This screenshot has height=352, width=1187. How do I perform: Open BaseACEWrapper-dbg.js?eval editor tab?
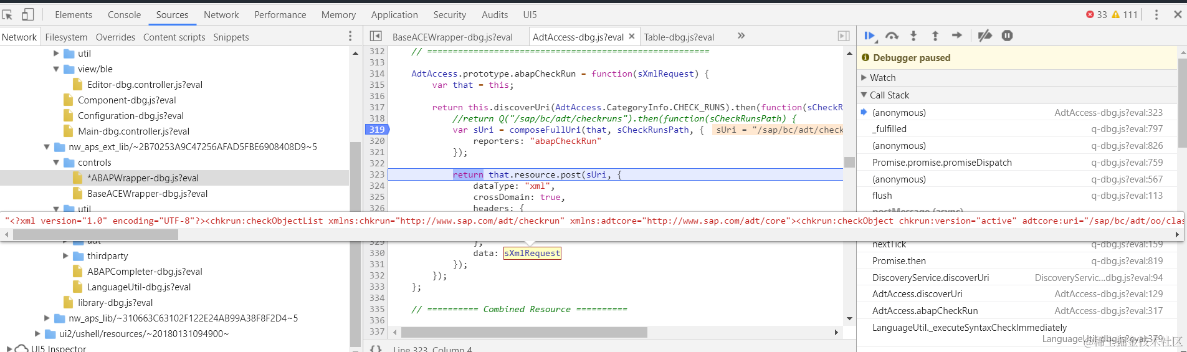pyautogui.click(x=452, y=37)
